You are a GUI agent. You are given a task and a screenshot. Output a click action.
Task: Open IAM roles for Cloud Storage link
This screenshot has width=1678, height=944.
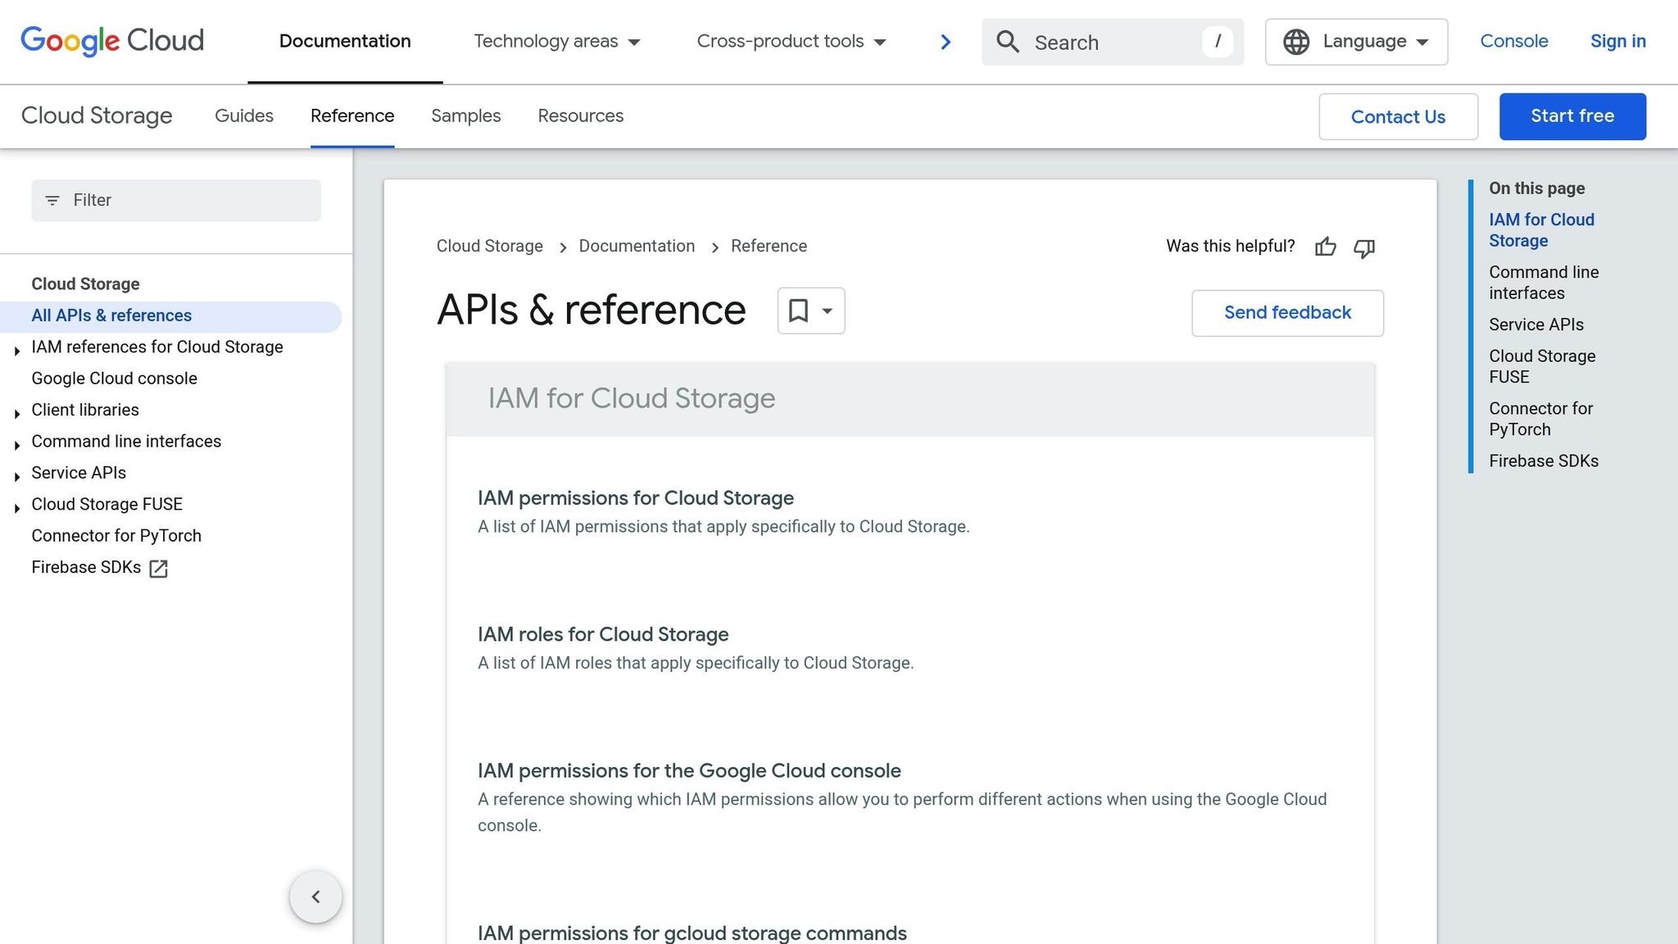pos(602,634)
